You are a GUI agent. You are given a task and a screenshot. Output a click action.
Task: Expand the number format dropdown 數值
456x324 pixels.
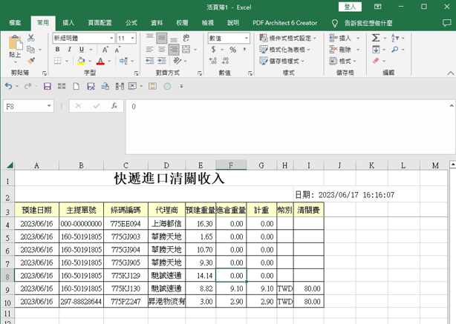[x=247, y=38]
